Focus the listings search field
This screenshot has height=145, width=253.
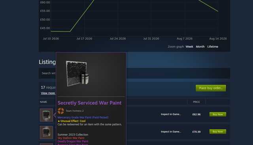134,73
